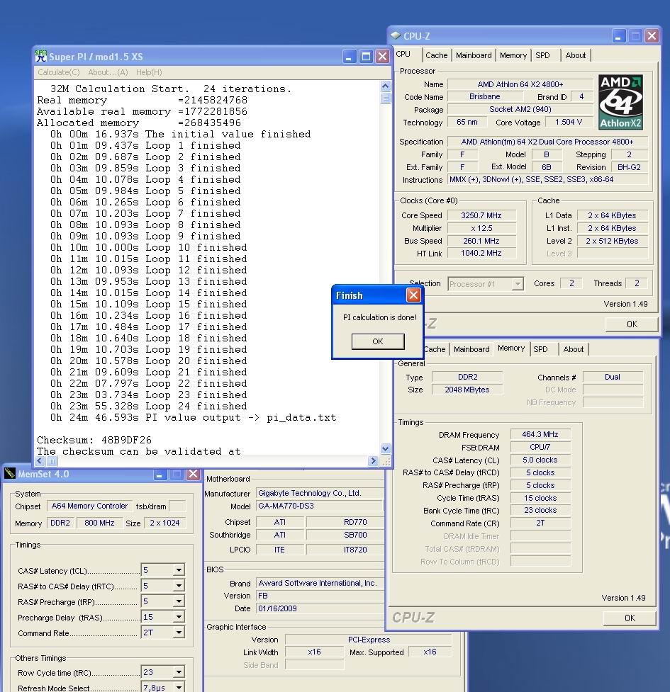Click the Super PI vertical scrollbar thumb
Viewport: 670px width, 692px height.
pyautogui.click(x=385, y=98)
